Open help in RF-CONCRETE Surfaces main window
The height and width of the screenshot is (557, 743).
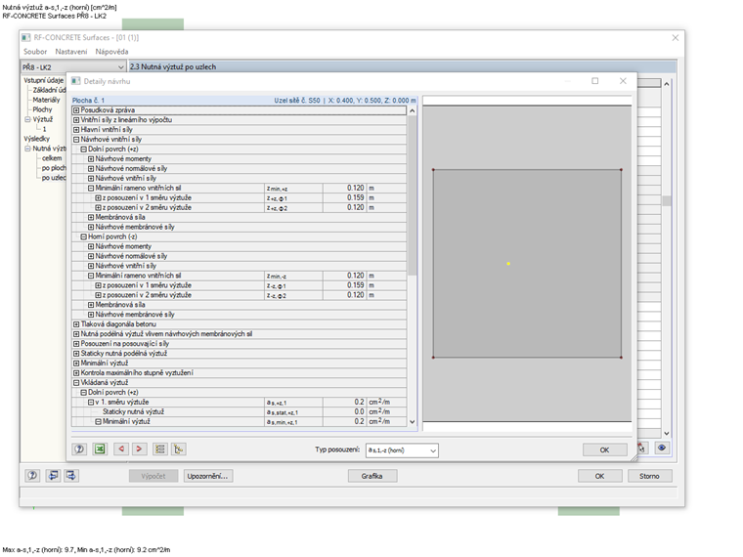tap(32, 476)
